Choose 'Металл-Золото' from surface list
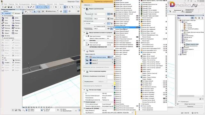 pyautogui.click(x=154, y=23)
